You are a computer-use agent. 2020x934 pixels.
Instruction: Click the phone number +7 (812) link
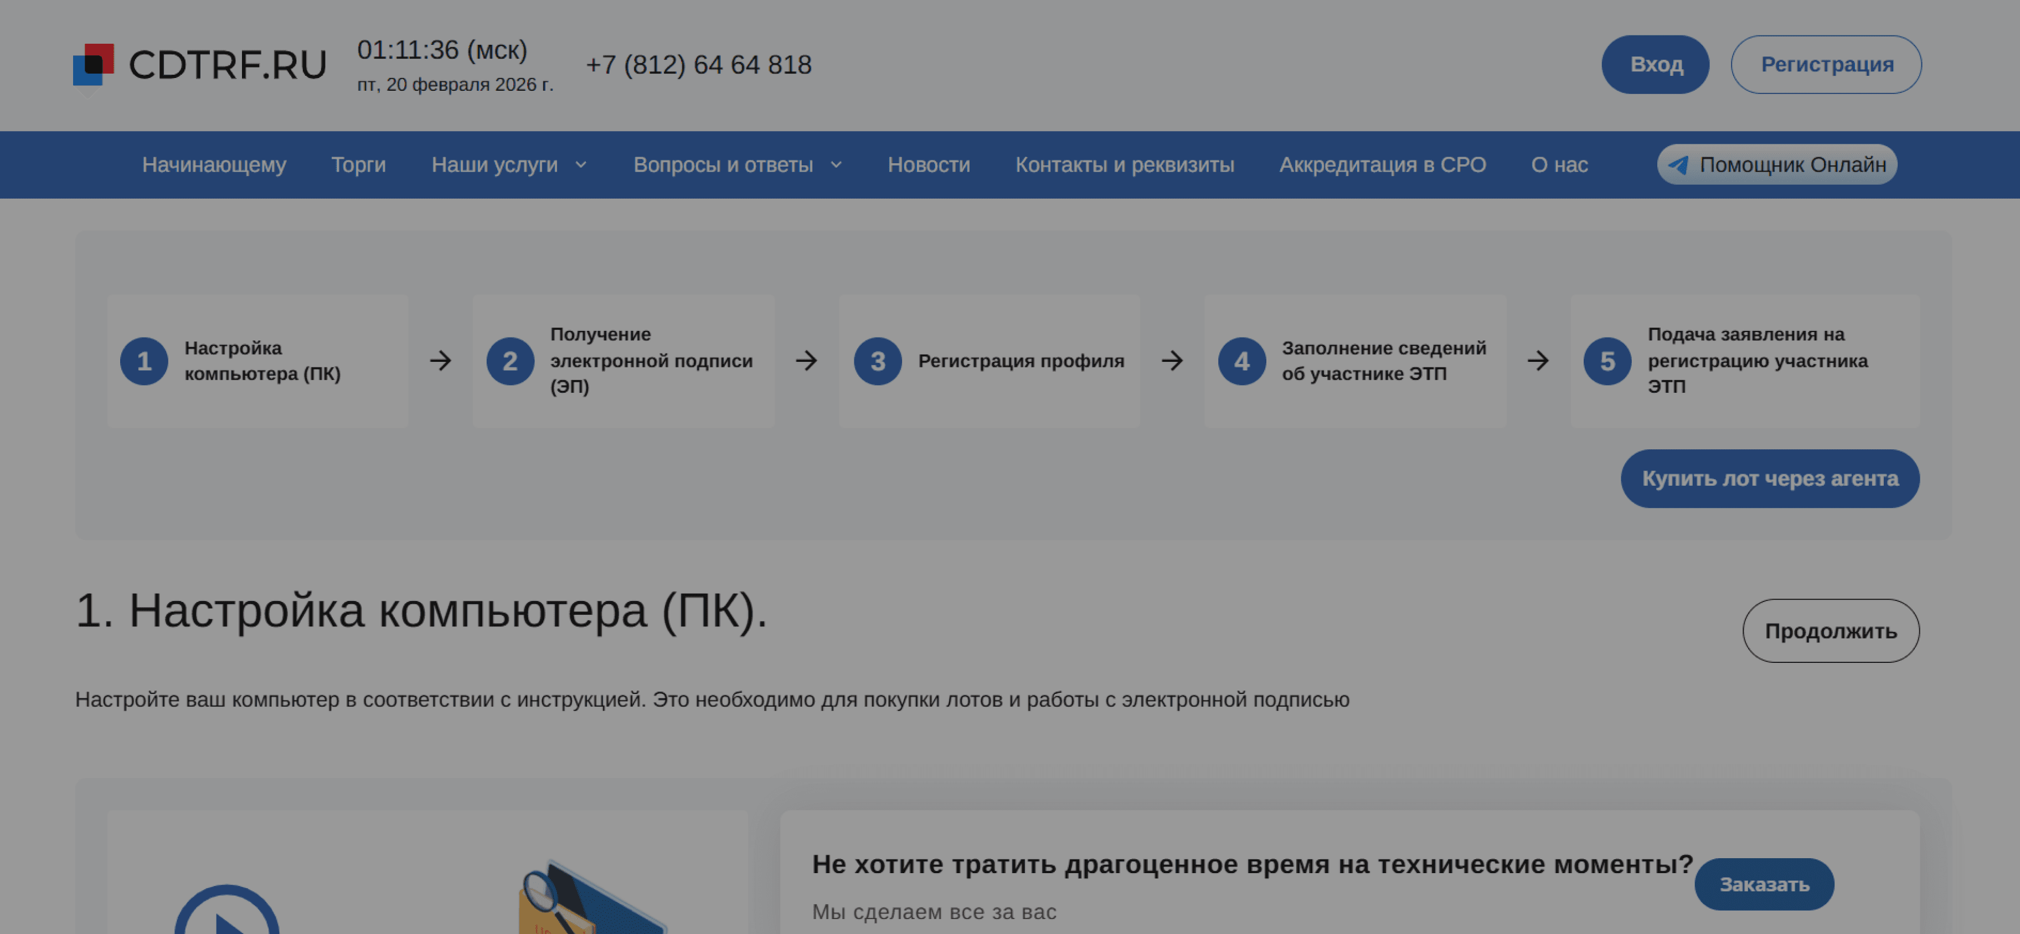pyautogui.click(x=698, y=65)
